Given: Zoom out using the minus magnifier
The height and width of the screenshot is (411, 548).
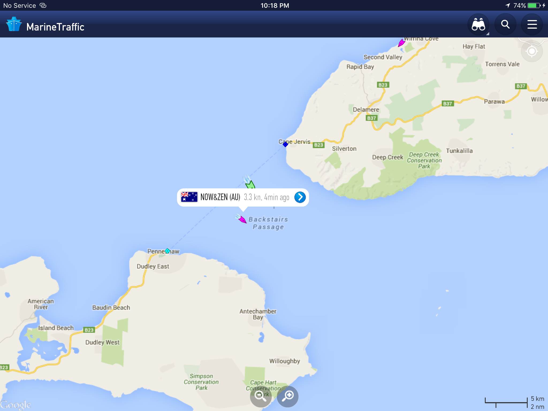Looking at the screenshot, I should [261, 396].
